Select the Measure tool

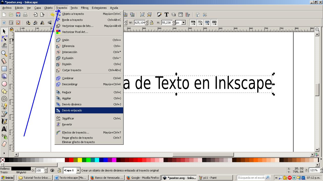point(4,61)
